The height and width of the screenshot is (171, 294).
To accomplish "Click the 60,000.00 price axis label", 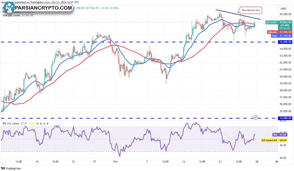I will pos(285,77).
